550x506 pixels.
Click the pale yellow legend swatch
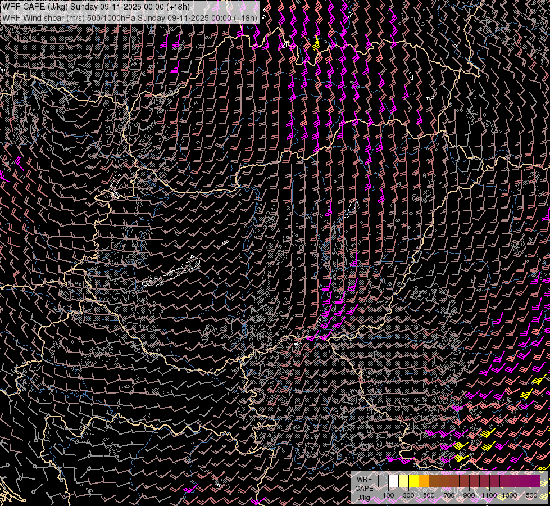[403, 481]
